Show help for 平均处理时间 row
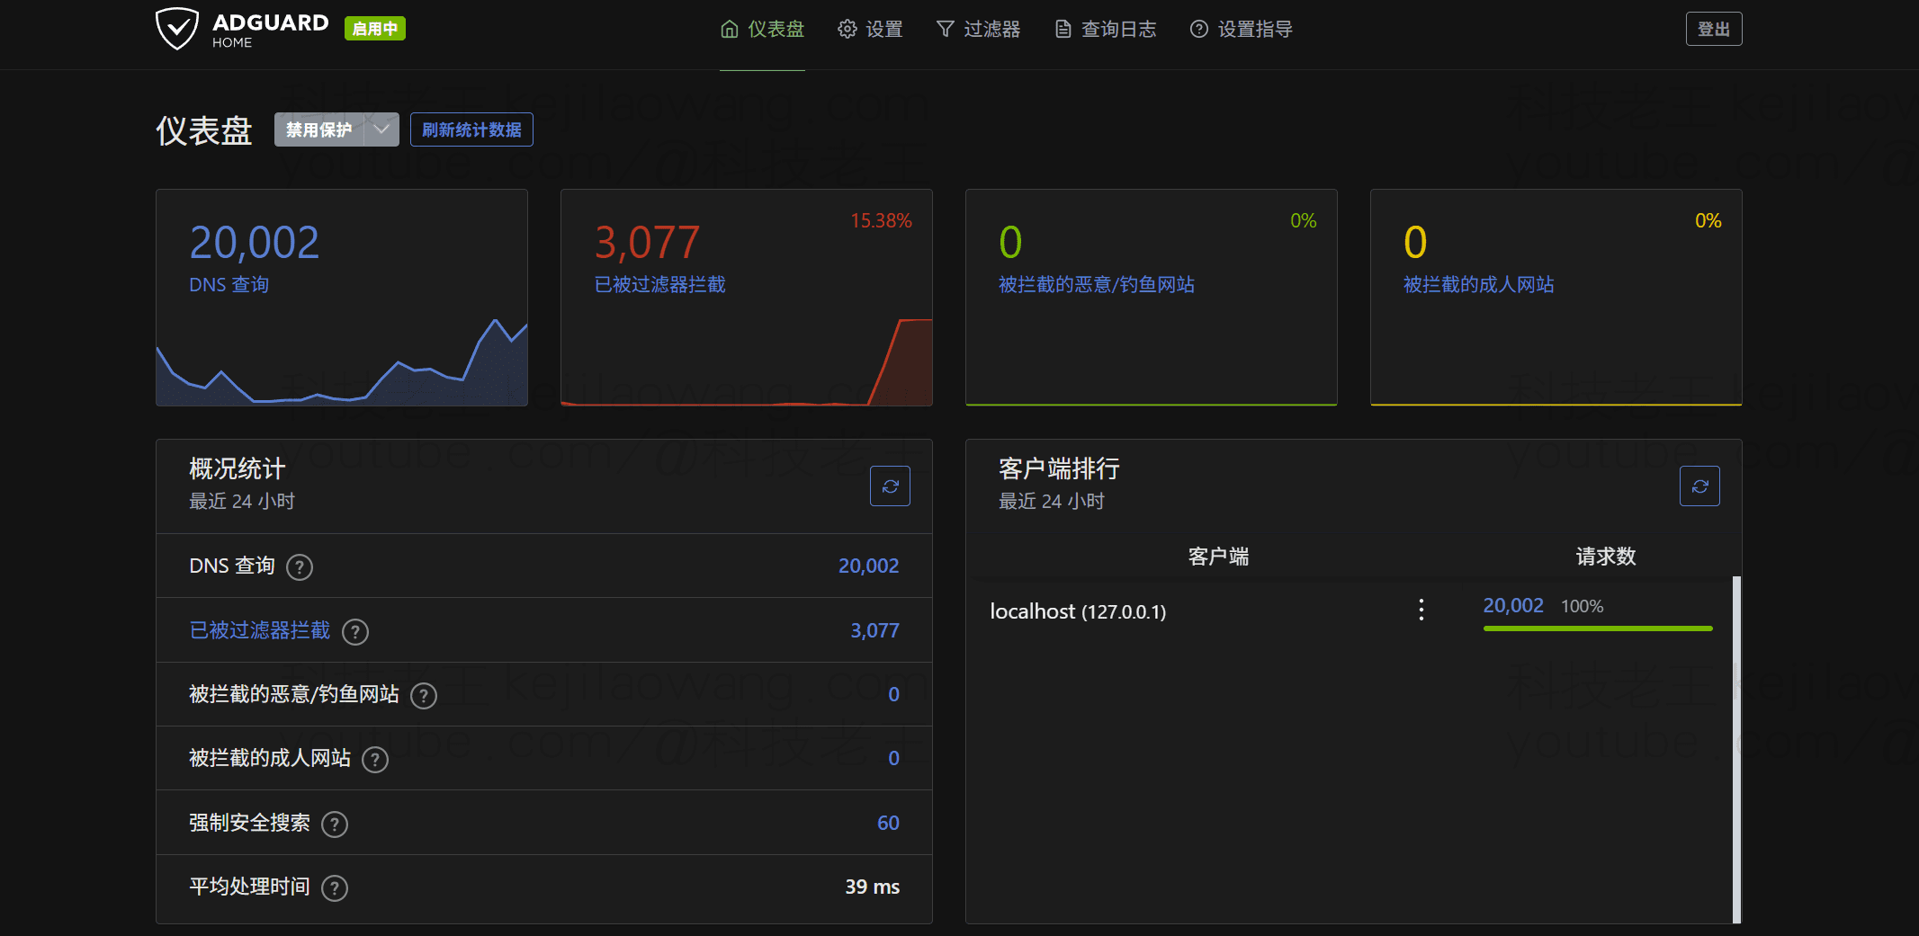The image size is (1919, 936). click(x=335, y=888)
